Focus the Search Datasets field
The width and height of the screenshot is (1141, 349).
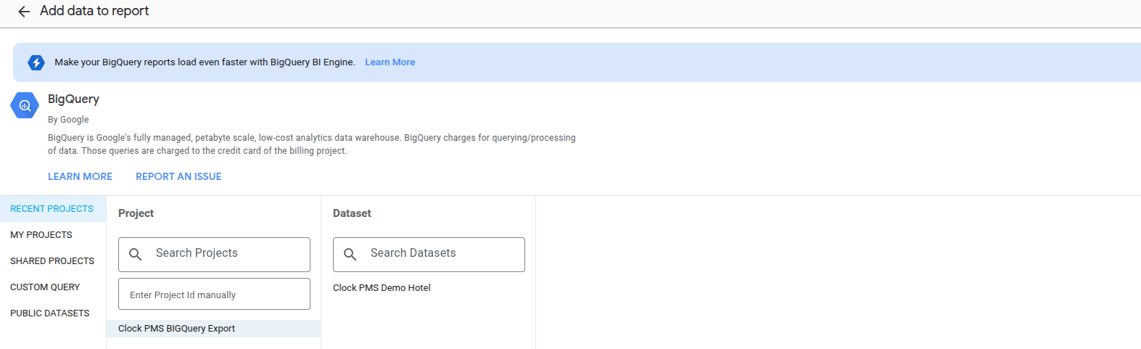429,255
